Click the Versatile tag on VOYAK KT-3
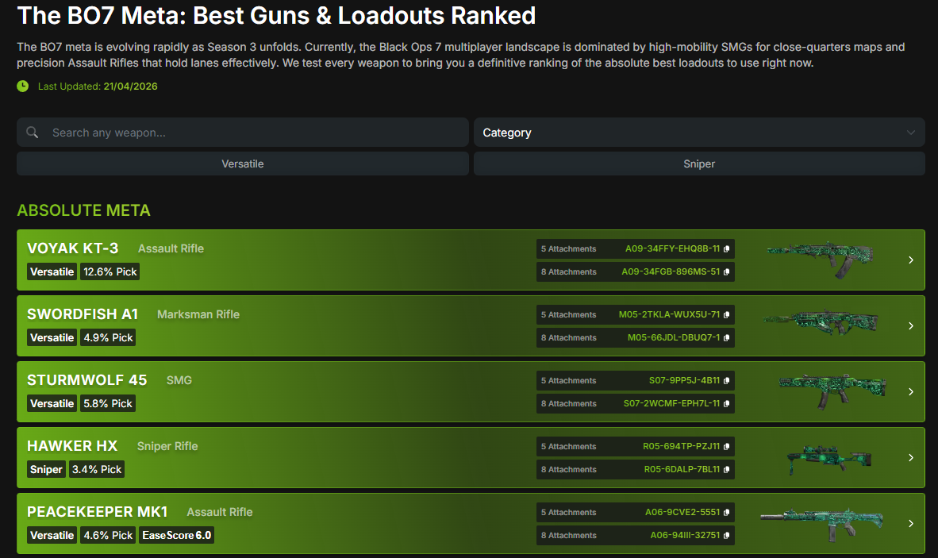Image resolution: width=938 pixels, height=558 pixels. click(52, 272)
